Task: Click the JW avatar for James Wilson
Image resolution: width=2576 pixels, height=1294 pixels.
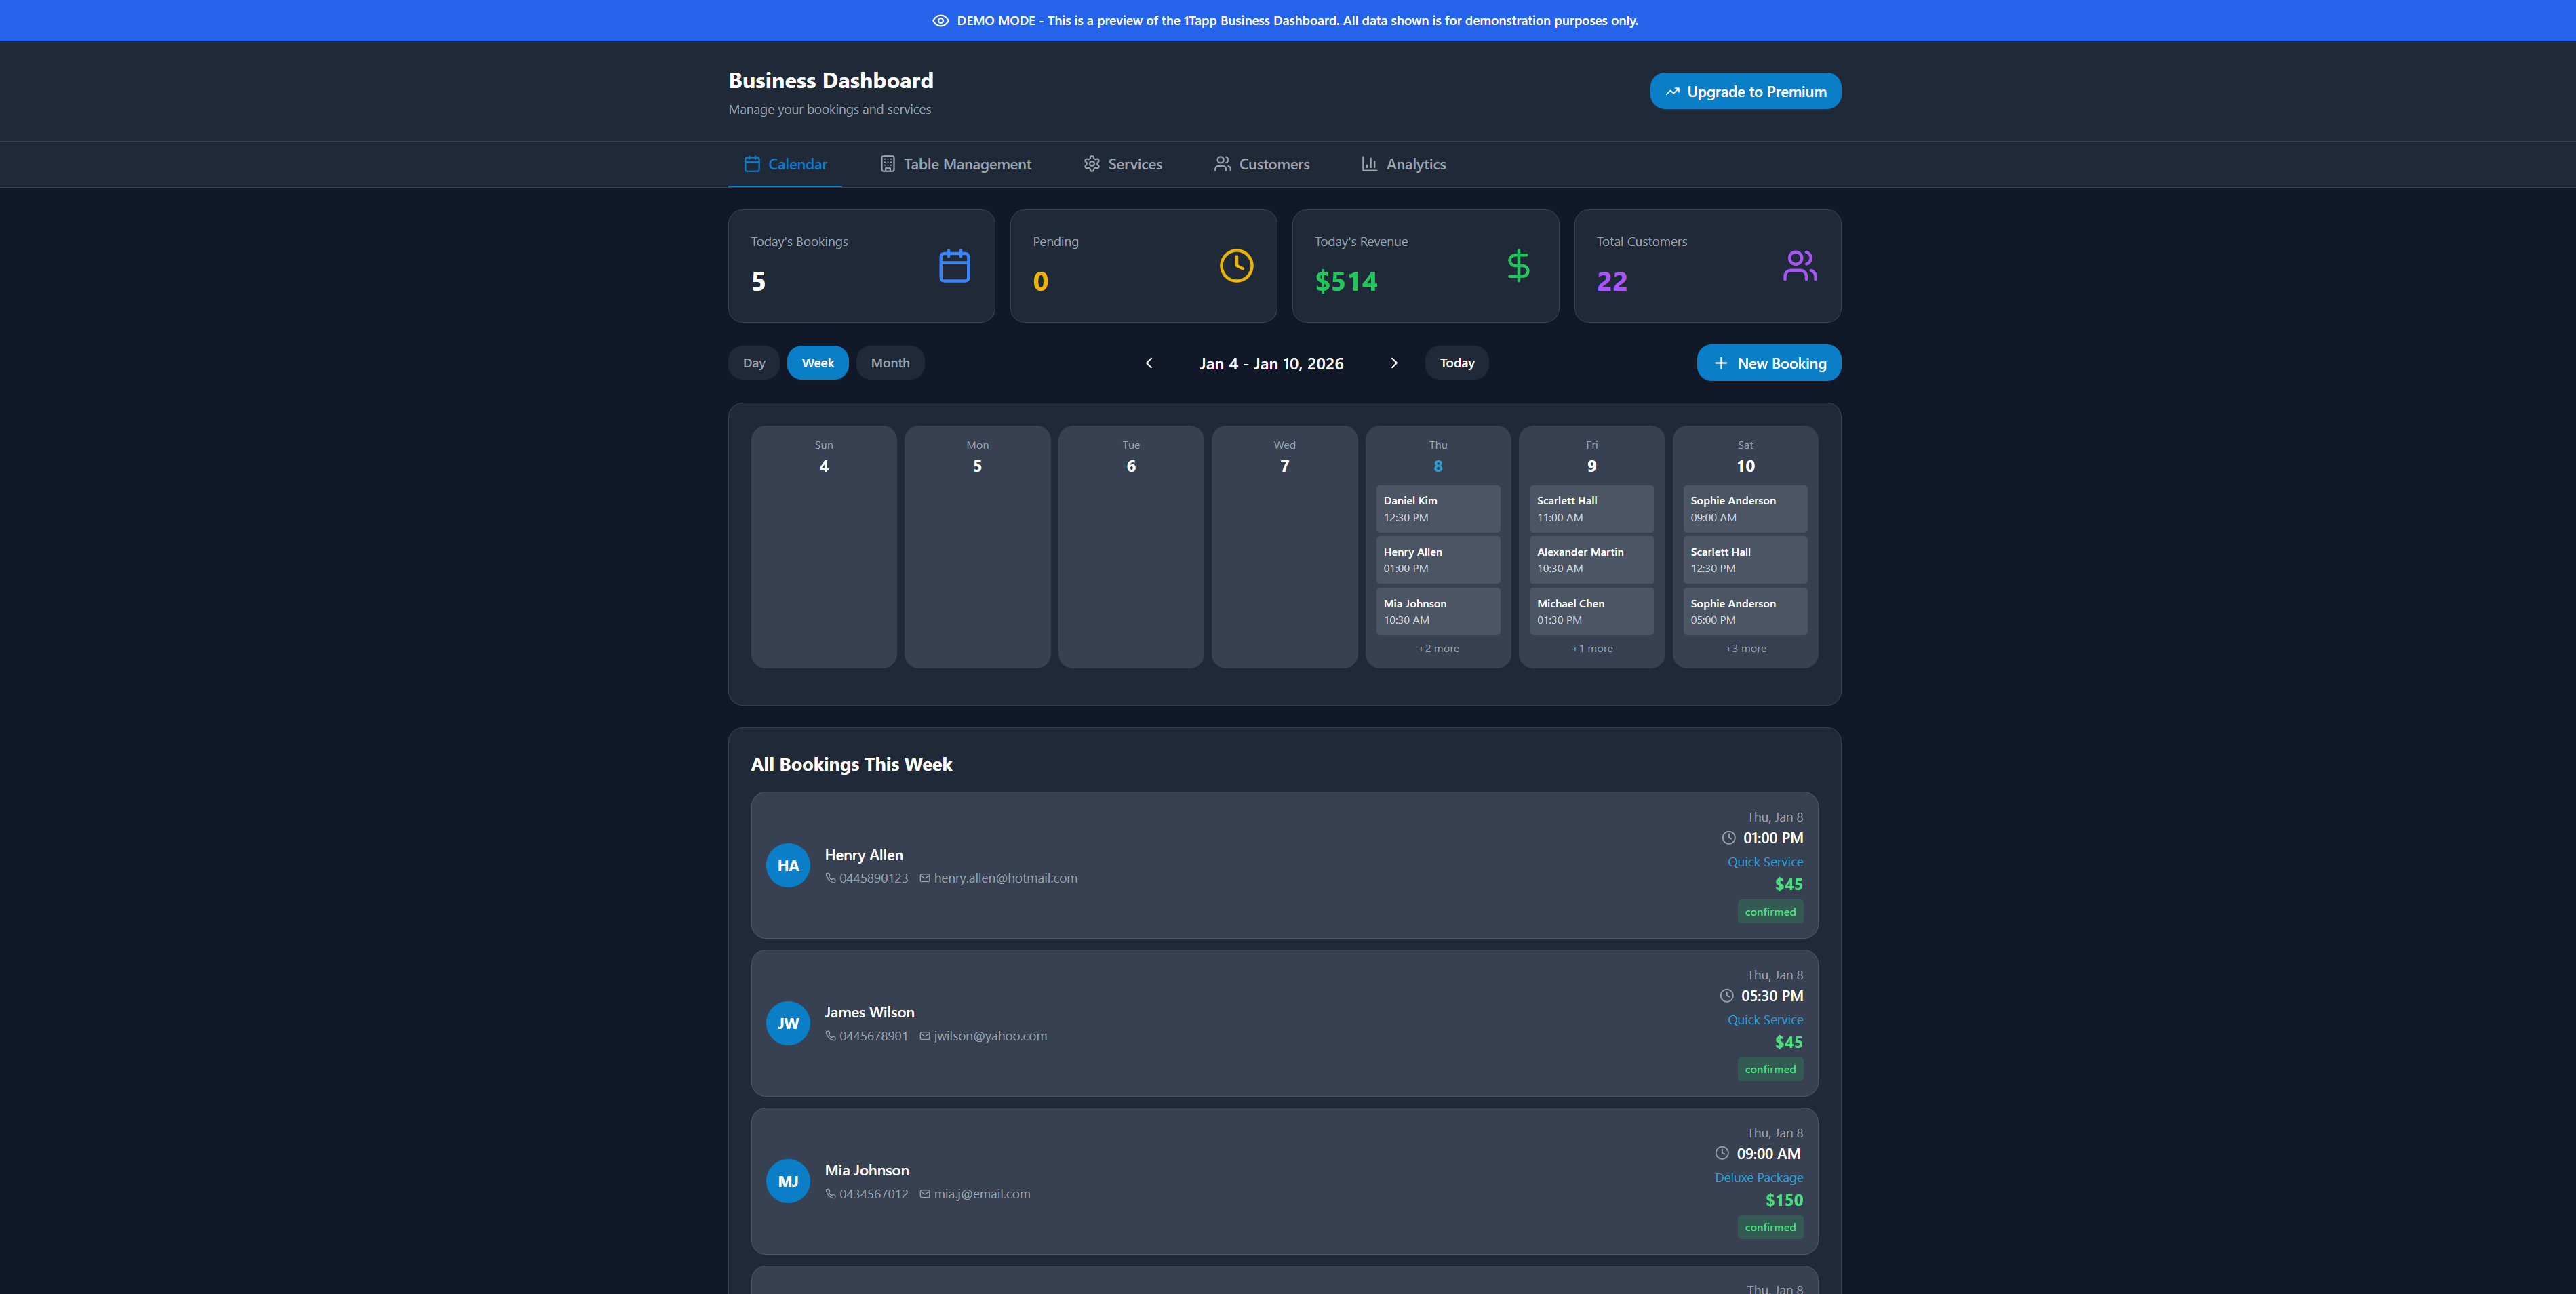Action: pyautogui.click(x=788, y=1024)
